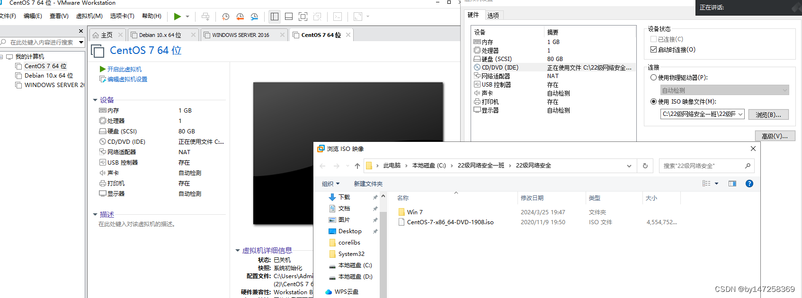Open the 自动检测 physical drive dropdown
This screenshot has height=298, width=802.
(724, 90)
